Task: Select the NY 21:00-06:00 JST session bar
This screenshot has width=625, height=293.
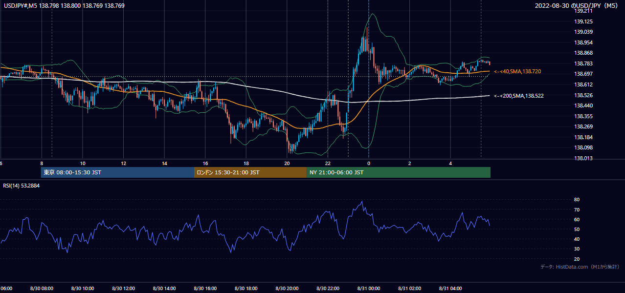Action: [x=399, y=172]
